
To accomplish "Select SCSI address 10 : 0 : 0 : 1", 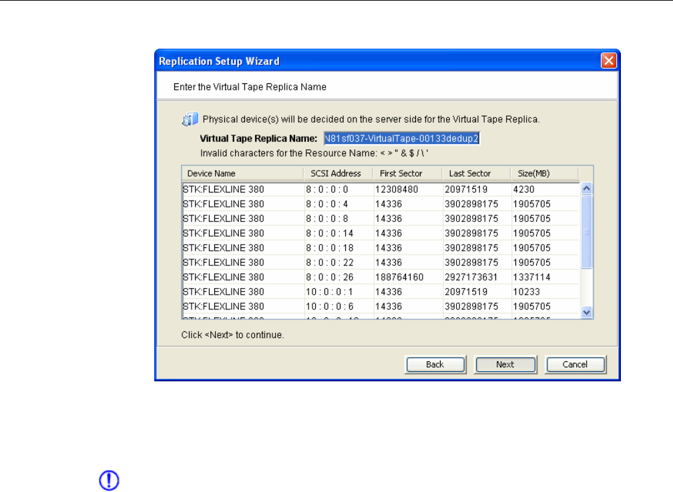I will click(x=329, y=291).
